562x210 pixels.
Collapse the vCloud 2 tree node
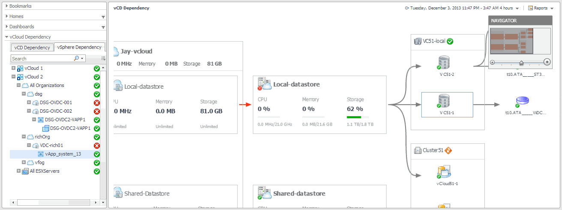[14, 77]
